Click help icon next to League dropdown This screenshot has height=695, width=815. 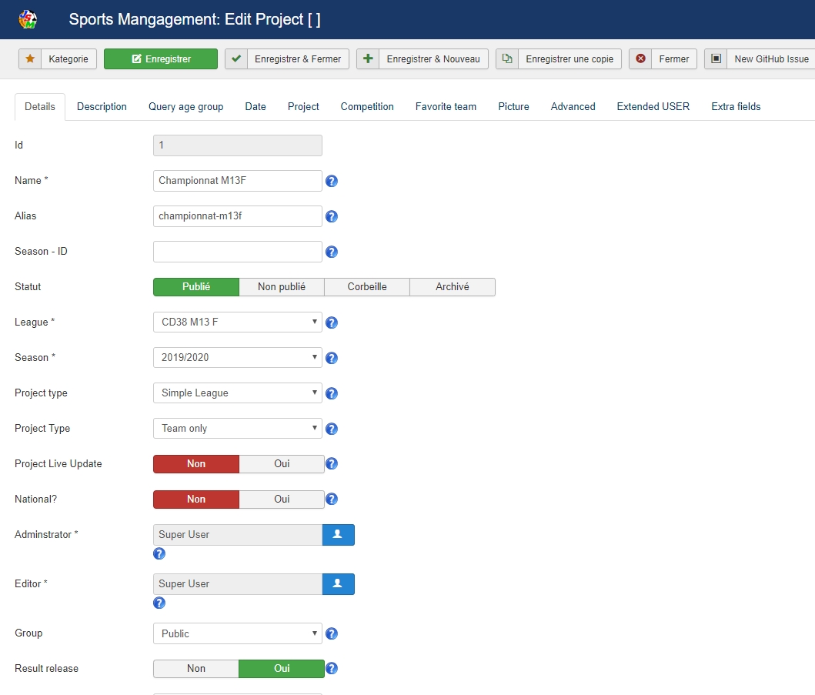tap(332, 323)
